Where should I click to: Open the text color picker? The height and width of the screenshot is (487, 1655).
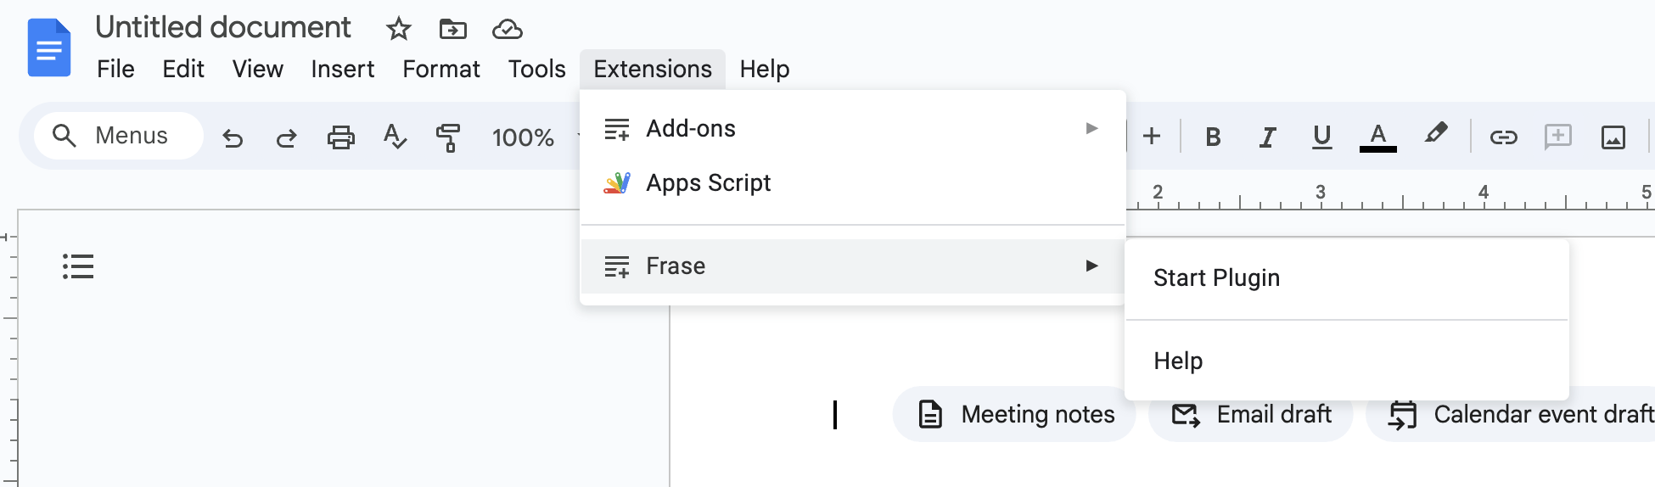[1377, 137]
